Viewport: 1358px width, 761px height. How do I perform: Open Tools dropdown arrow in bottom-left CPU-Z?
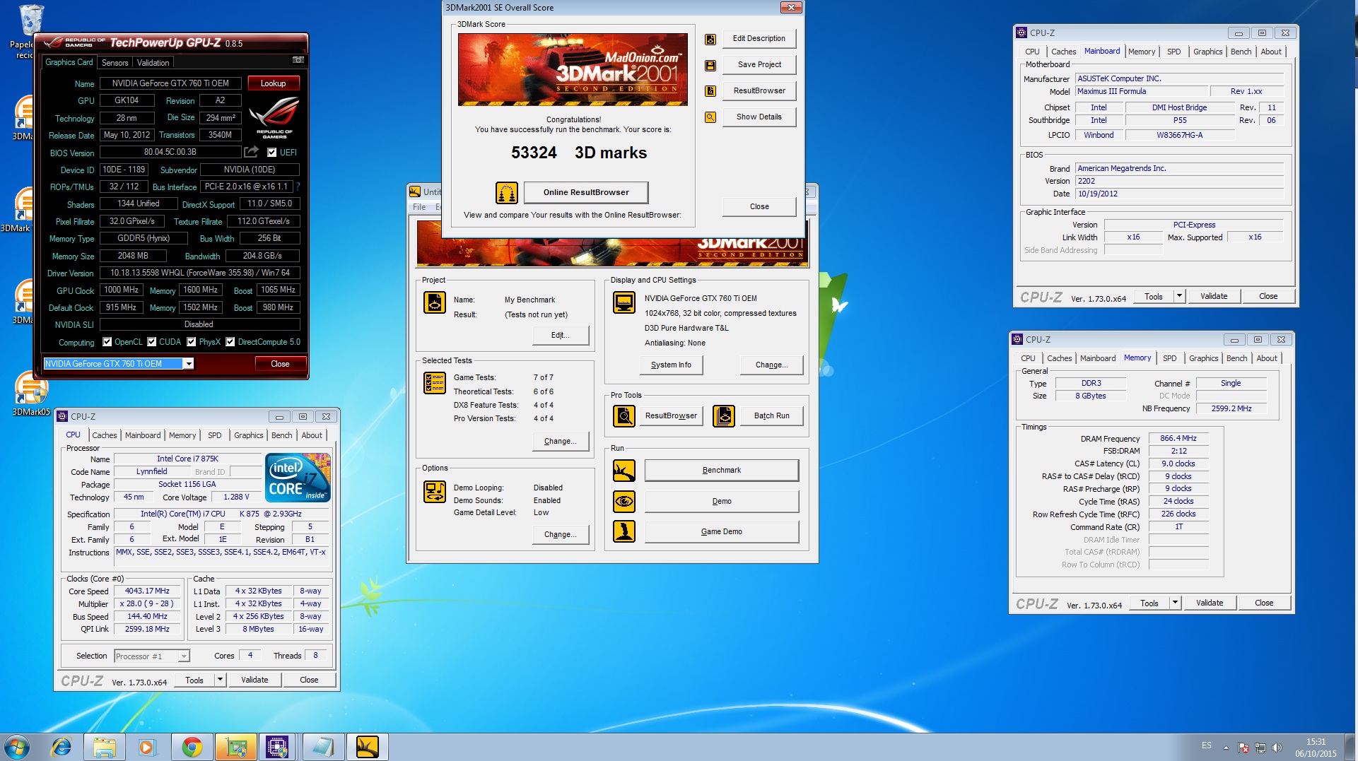(220, 680)
